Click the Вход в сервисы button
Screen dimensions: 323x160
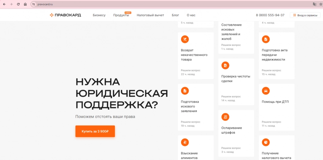pos(305,15)
